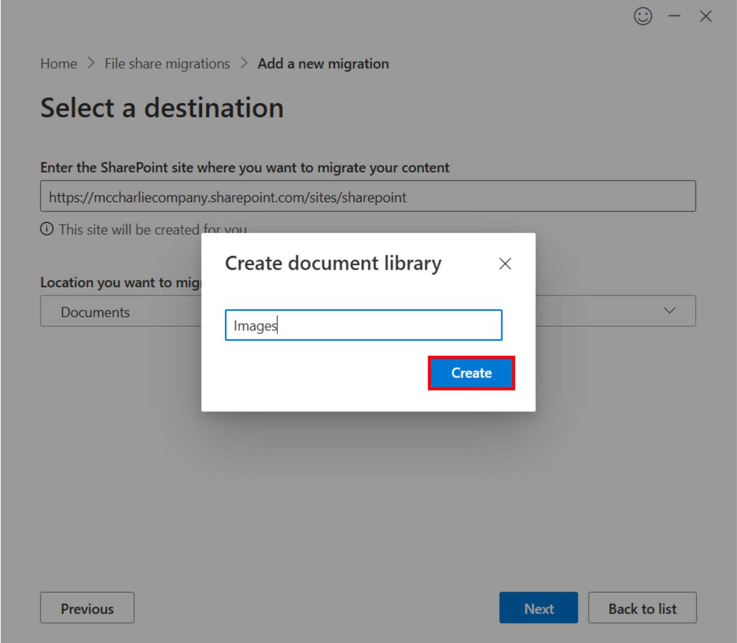Screen dimensions: 737x643
Task: Click the dropdown chevron beside Documents
Action: pyautogui.click(x=669, y=310)
